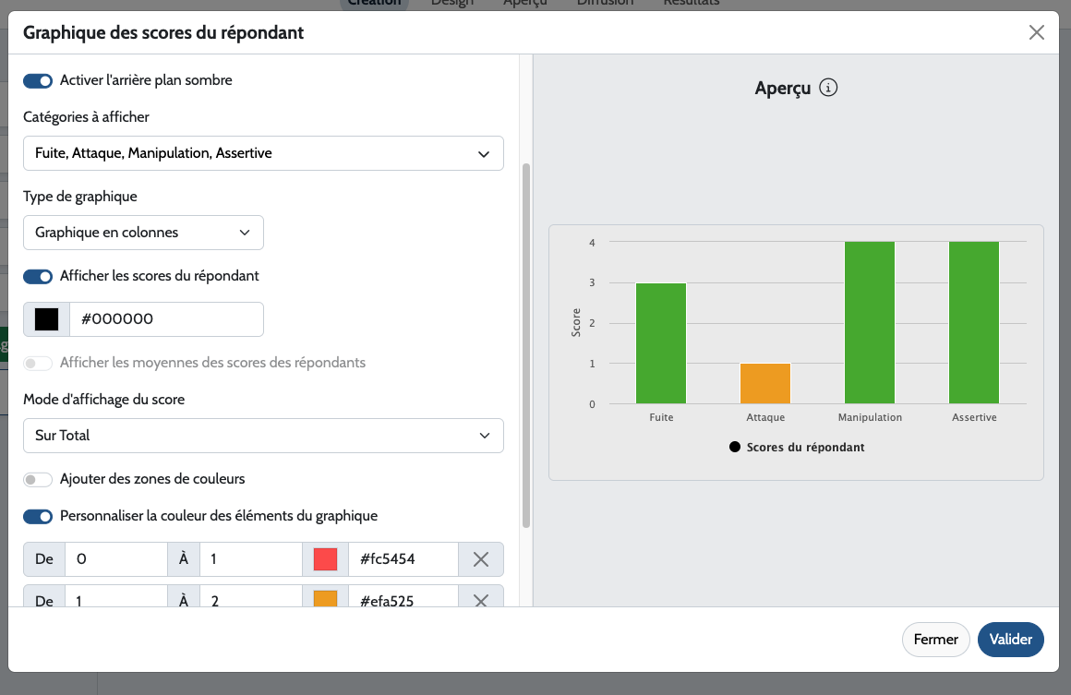
Task: Enable Ajouter des zones de couleurs
Action: point(38,480)
